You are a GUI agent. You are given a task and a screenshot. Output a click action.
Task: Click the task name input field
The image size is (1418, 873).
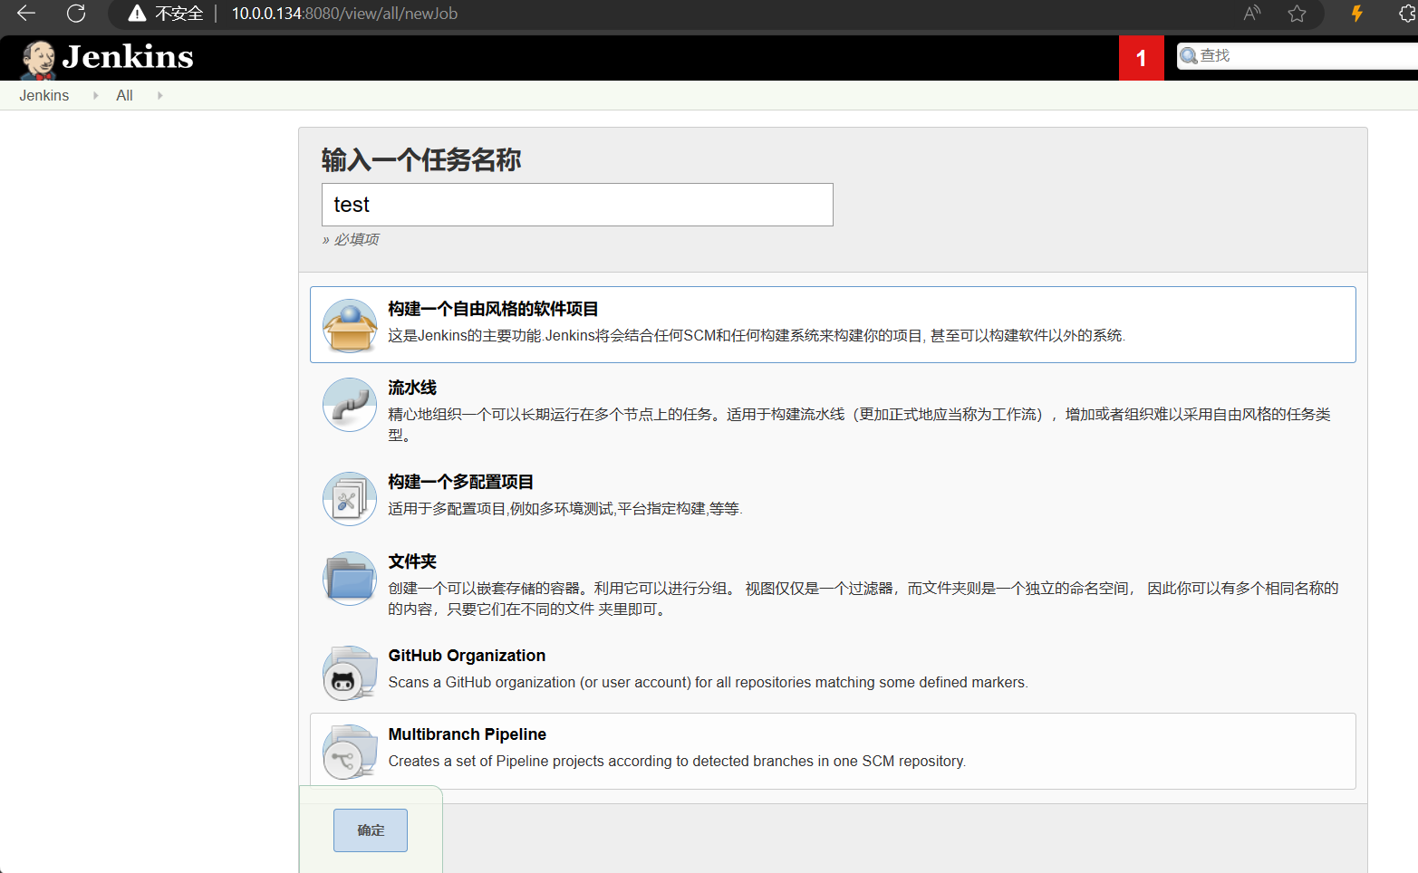coord(577,205)
